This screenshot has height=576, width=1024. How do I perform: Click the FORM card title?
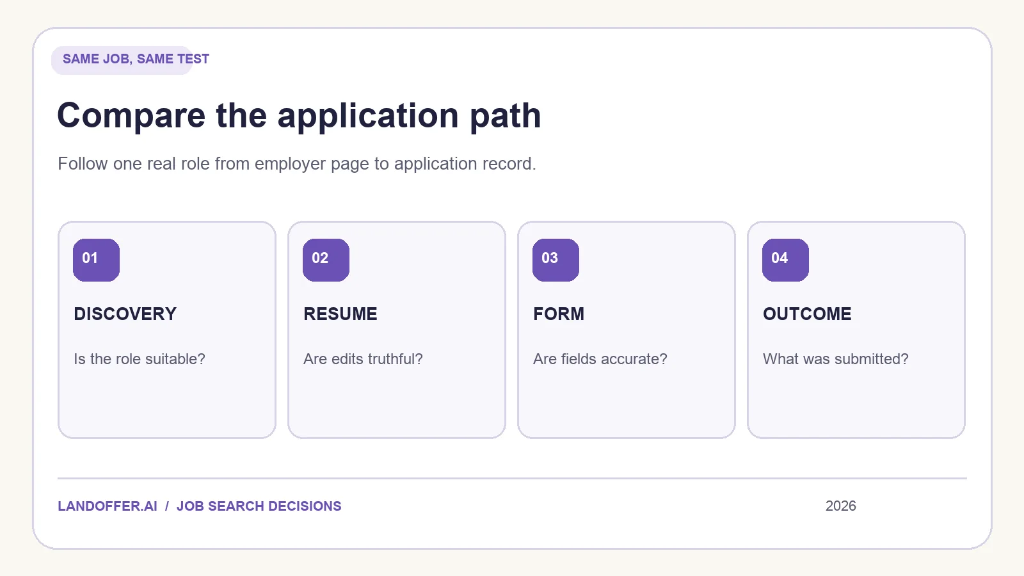559,314
